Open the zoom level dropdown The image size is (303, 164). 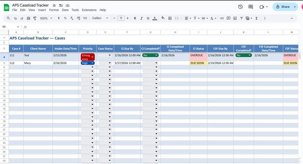(46, 18)
